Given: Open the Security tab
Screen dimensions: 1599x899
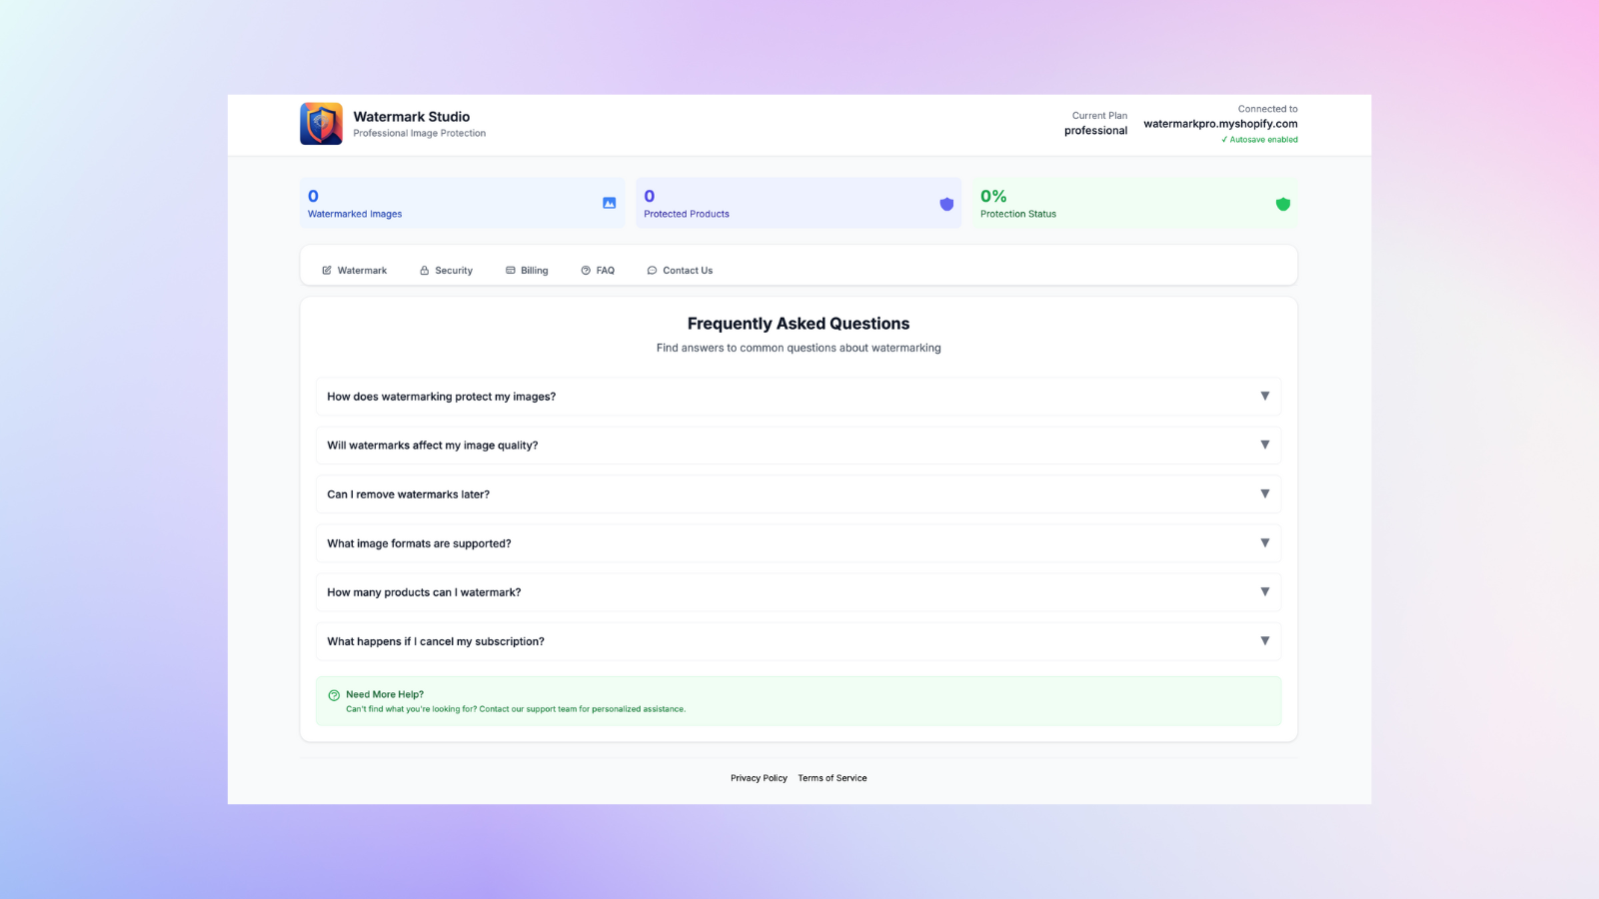Looking at the screenshot, I should 453,271.
